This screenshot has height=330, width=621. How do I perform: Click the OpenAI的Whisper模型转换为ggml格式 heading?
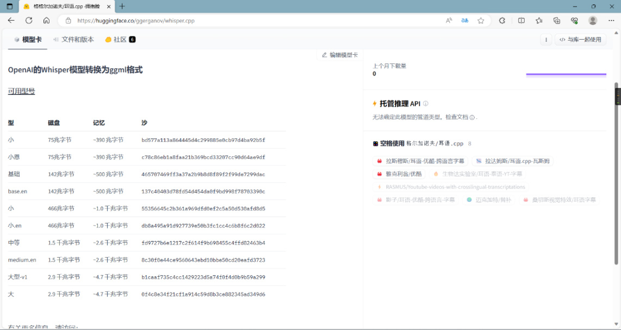(75, 70)
